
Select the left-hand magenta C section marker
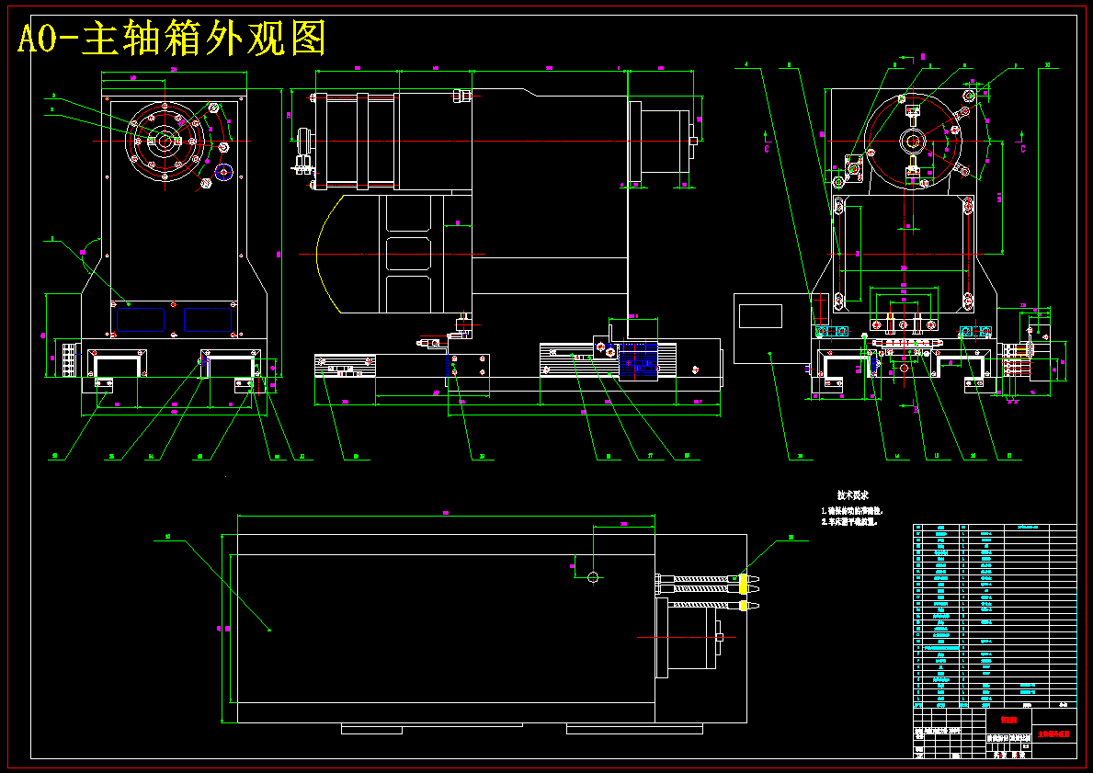coord(767,149)
